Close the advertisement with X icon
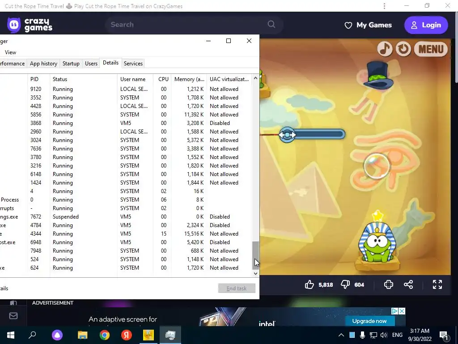458x344 pixels. point(402,311)
